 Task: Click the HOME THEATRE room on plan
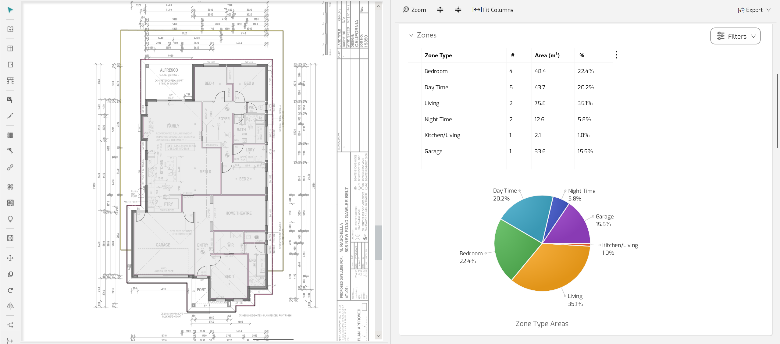[239, 213]
